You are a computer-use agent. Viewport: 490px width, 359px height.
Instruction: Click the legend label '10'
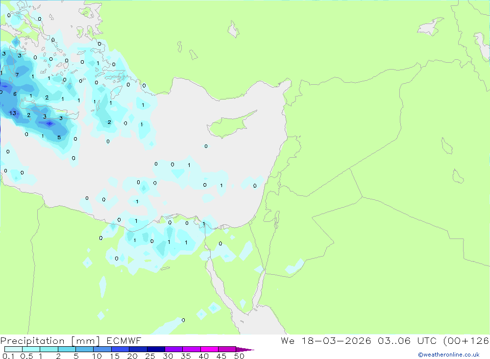point(97,356)
